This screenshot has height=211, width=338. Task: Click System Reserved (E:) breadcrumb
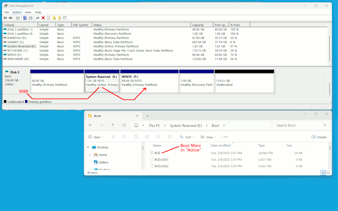(x=186, y=126)
